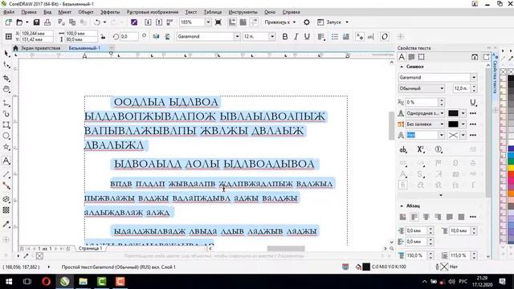This screenshot has height=289, width=514.
Task: Open font size dropdown in property bar
Action: (x=272, y=37)
